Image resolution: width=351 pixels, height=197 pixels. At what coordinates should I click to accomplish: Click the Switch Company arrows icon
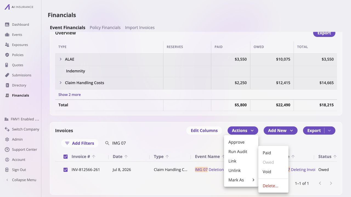pyautogui.click(x=7, y=129)
